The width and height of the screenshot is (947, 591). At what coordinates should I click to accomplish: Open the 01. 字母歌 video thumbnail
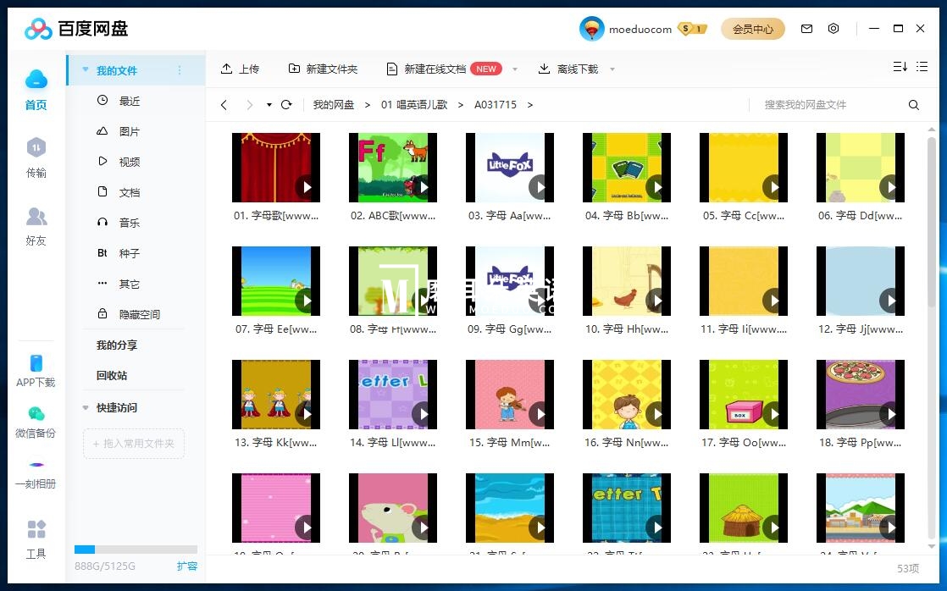275,167
